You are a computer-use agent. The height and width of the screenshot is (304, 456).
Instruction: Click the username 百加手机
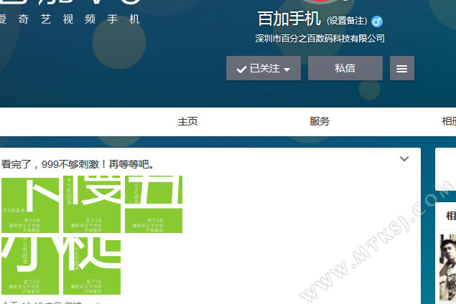[x=289, y=19]
